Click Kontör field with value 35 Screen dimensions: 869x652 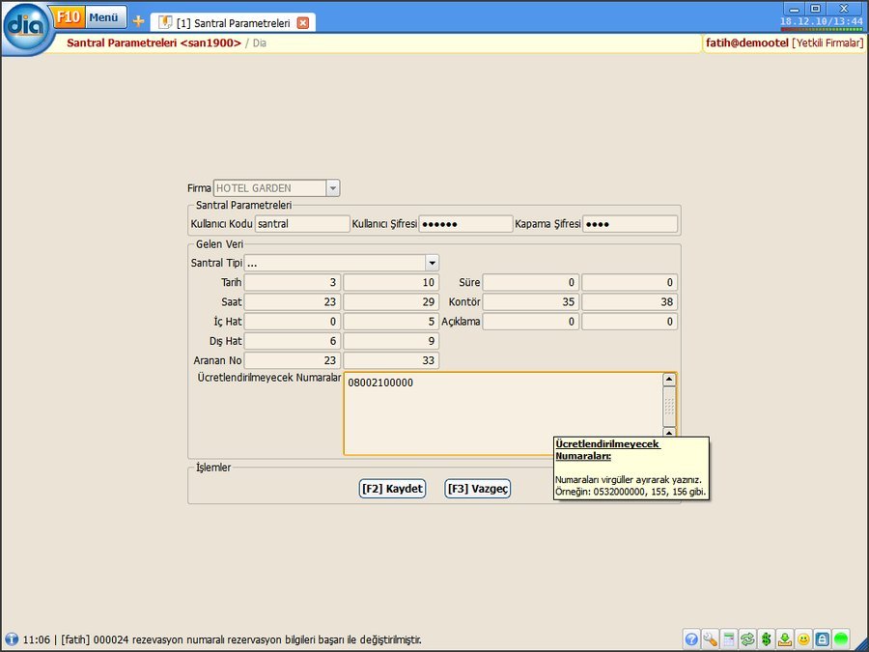(x=530, y=302)
